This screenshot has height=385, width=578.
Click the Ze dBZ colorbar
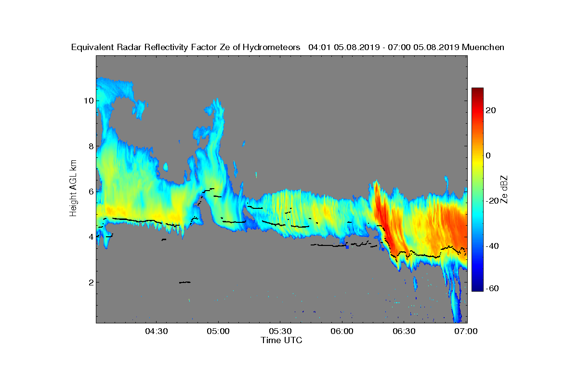(477, 190)
